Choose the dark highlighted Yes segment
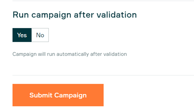Viewport: 194px width, 112px height. 22,35
